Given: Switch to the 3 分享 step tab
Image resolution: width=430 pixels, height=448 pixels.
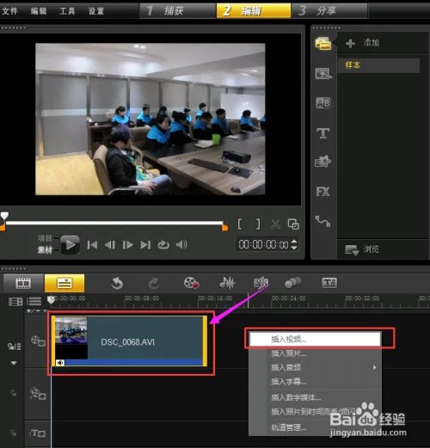Looking at the screenshot, I should (329, 10).
